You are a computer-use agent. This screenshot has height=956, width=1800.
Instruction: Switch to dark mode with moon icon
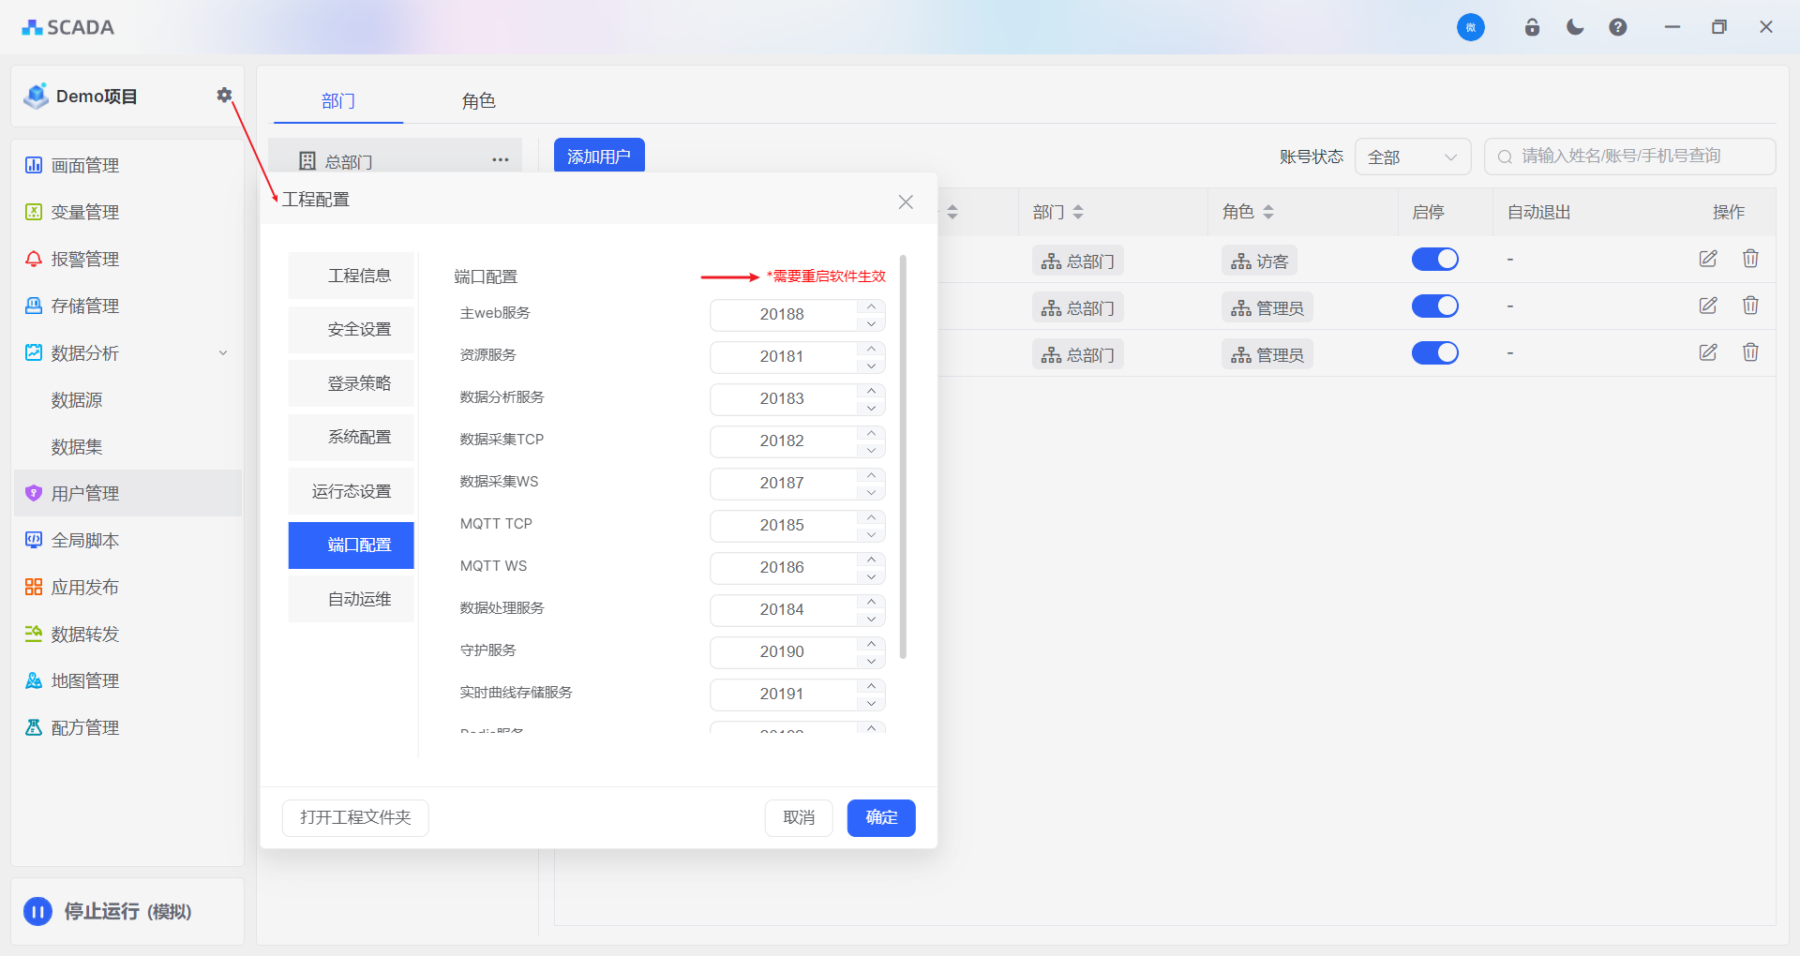pyautogui.click(x=1575, y=27)
